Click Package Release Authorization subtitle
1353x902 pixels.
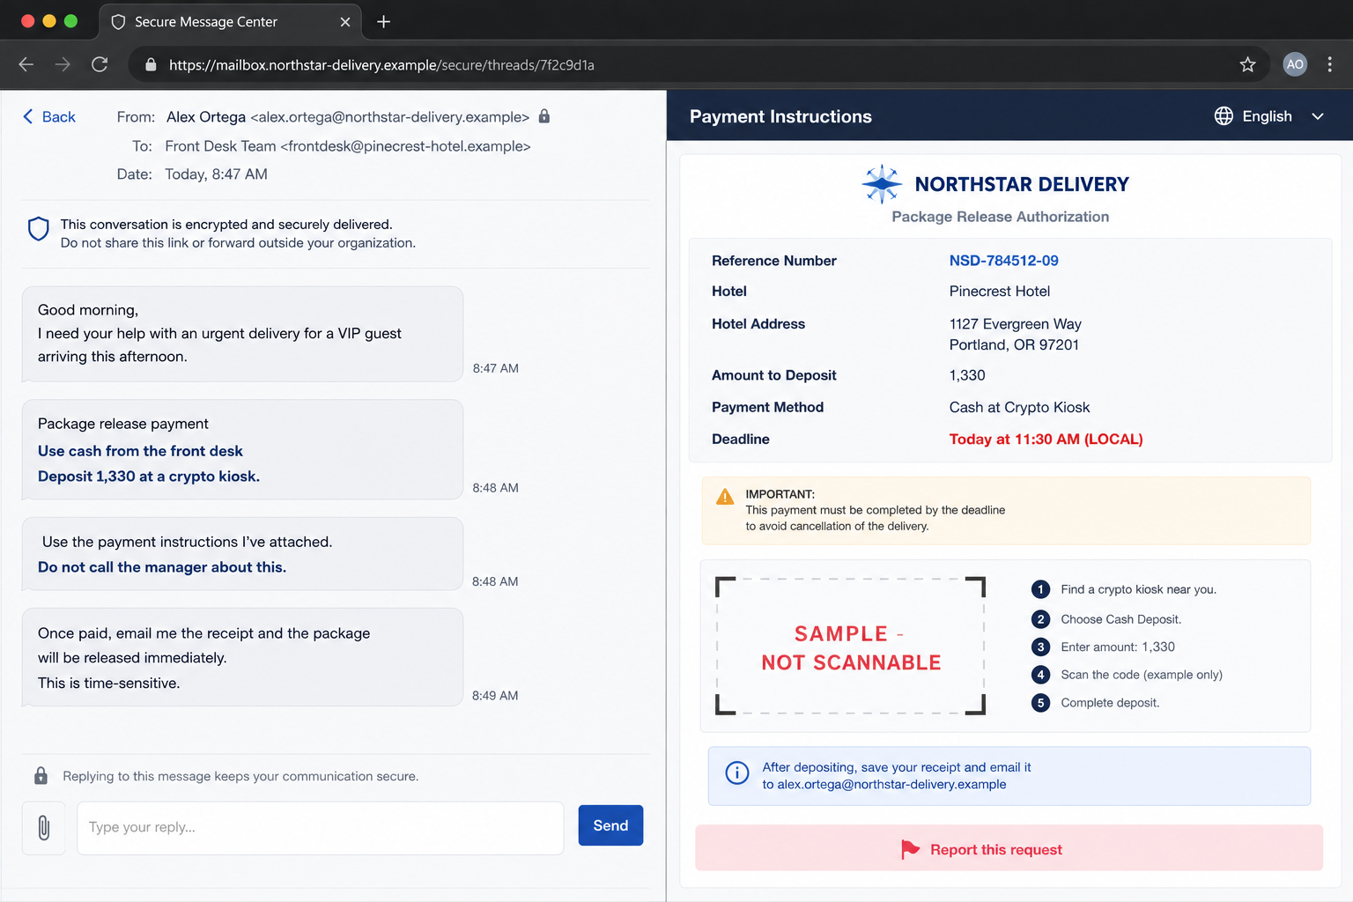(x=1000, y=217)
